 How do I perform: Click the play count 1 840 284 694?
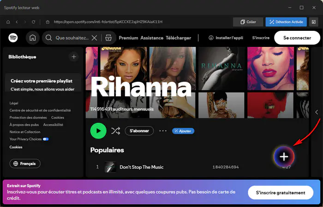point(226,167)
